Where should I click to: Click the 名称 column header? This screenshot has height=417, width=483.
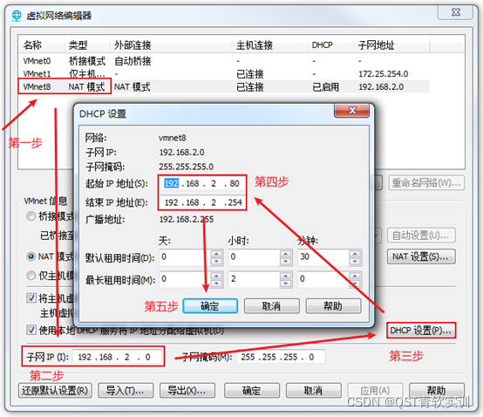41,45
